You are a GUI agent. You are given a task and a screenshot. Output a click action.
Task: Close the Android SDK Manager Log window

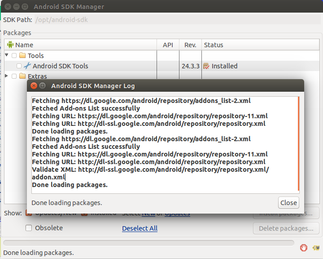(34, 85)
